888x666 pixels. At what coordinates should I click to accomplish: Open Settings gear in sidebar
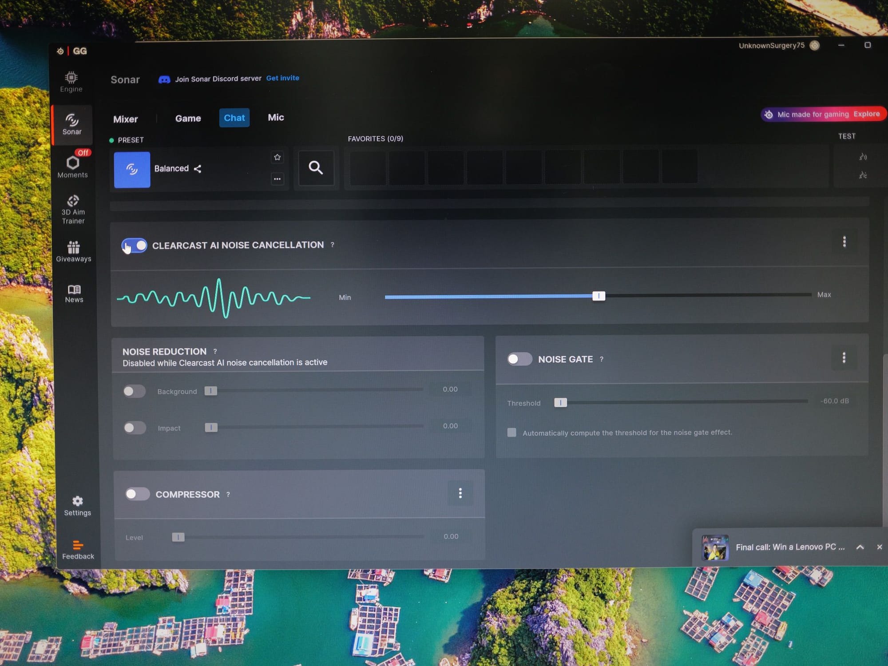coord(77,506)
